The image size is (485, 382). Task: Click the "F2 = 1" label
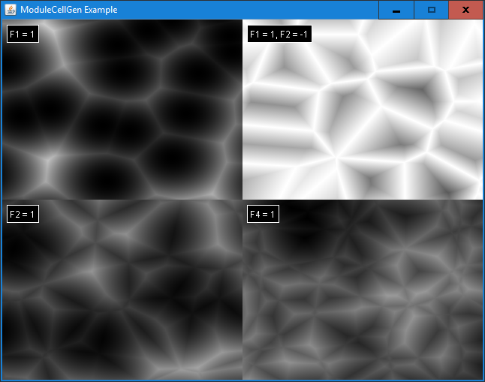click(23, 215)
